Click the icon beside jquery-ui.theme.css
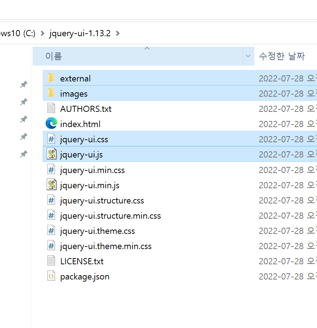This screenshot has width=317, height=328. pos(51,230)
